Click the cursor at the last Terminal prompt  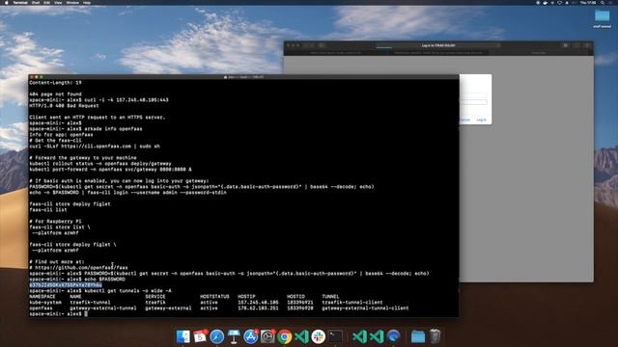86,313
